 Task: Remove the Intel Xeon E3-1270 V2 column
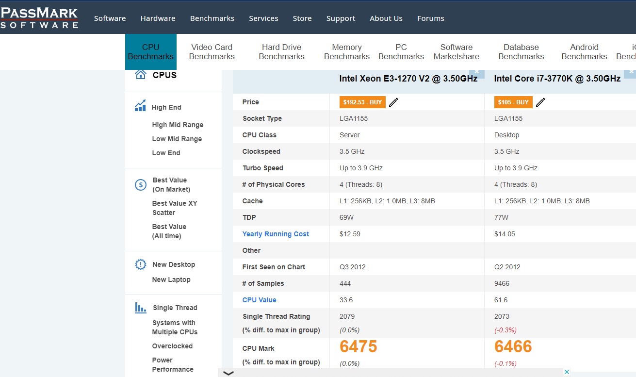(x=476, y=72)
